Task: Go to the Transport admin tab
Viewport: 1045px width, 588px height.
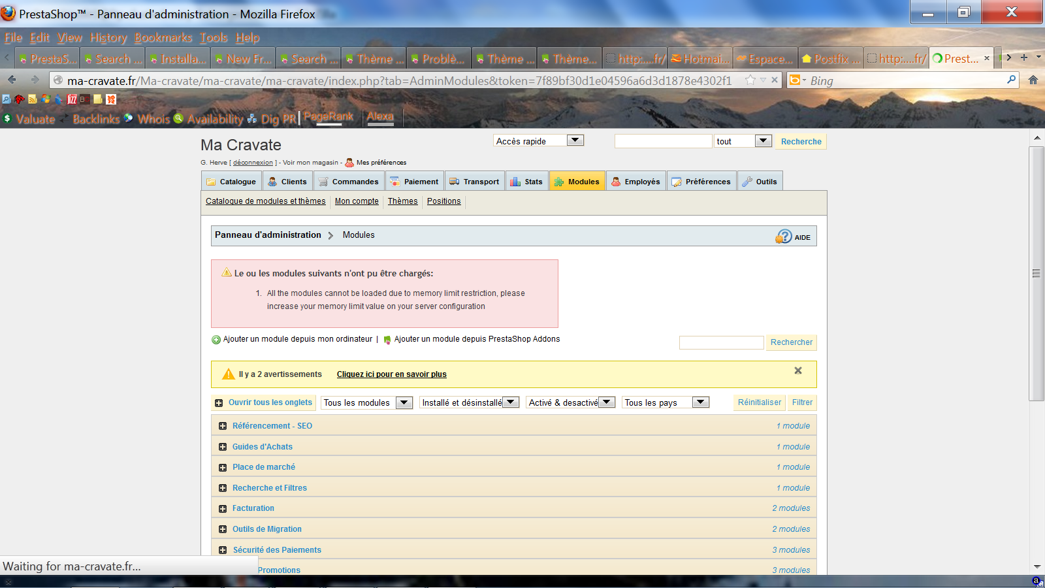Action: click(474, 181)
